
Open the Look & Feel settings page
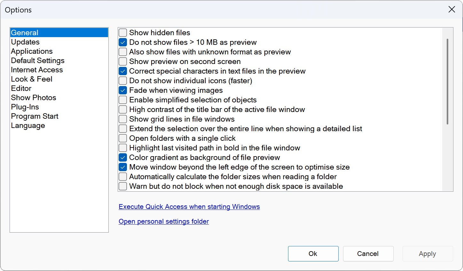point(31,79)
